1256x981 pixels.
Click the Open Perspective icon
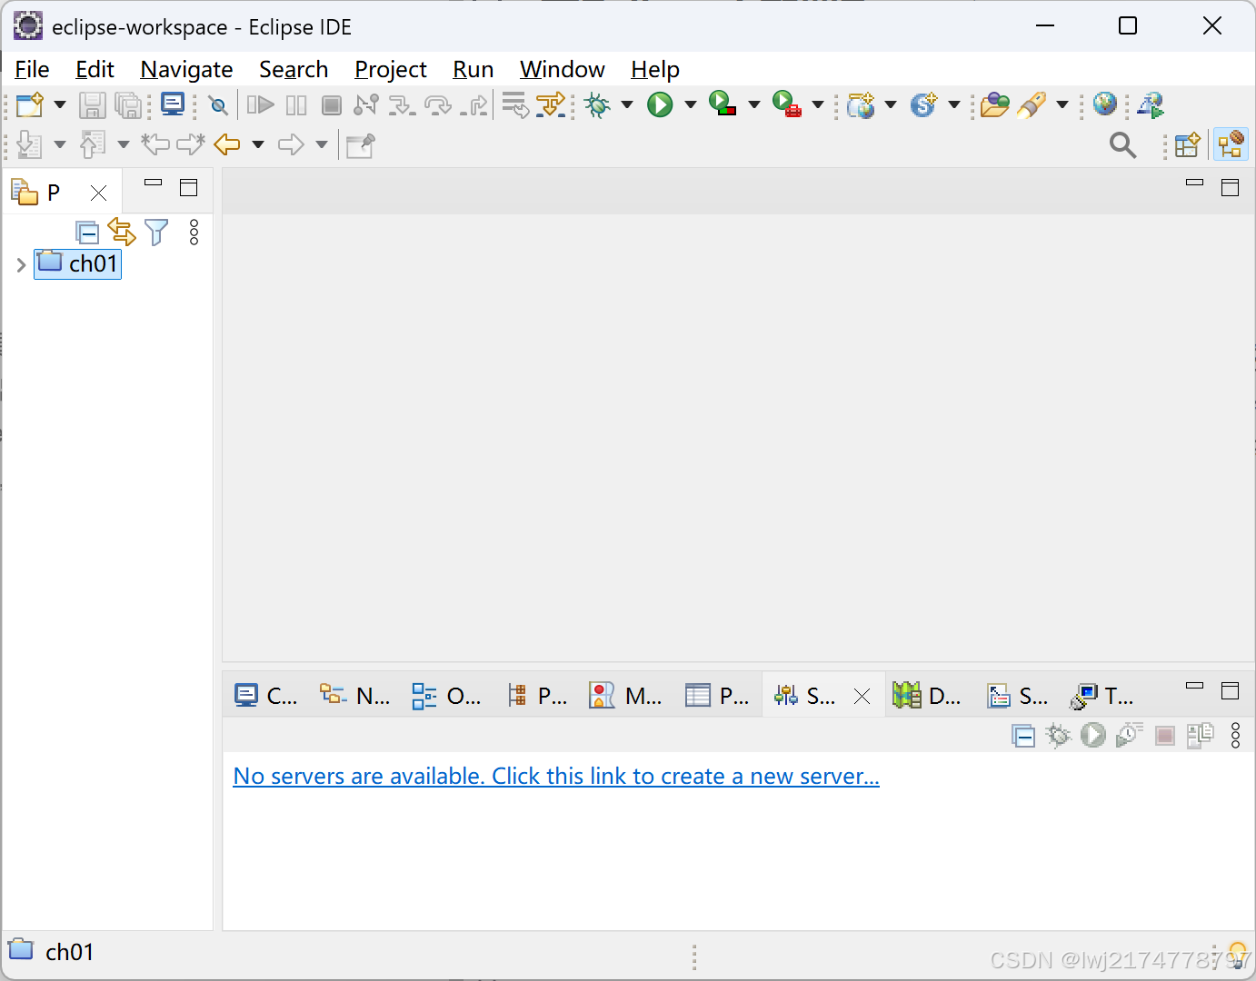click(x=1188, y=144)
